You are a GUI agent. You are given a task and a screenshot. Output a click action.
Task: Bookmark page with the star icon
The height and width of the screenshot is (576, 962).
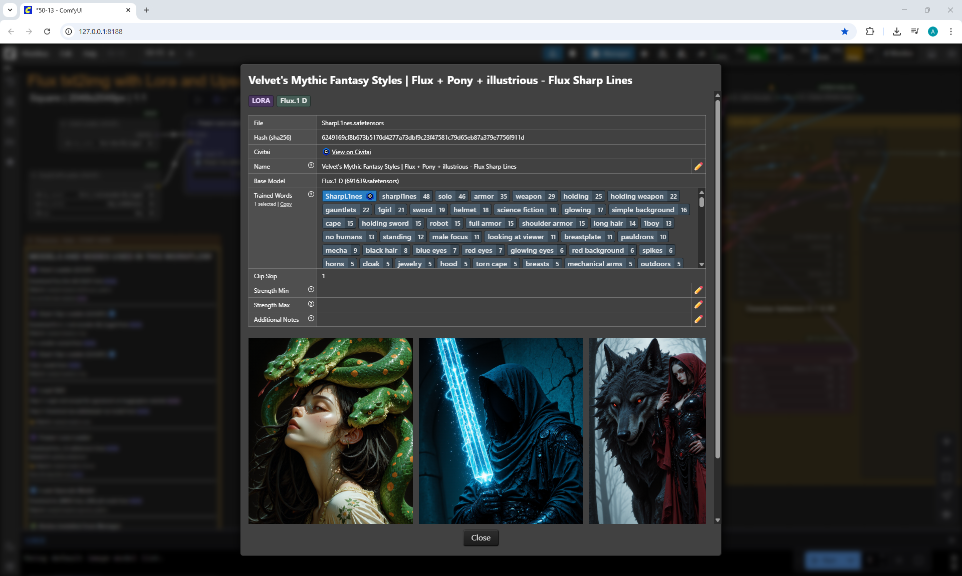[x=845, y=32]
